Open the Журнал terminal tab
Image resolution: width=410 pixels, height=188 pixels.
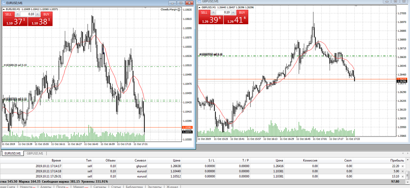[x=173, y=187]
